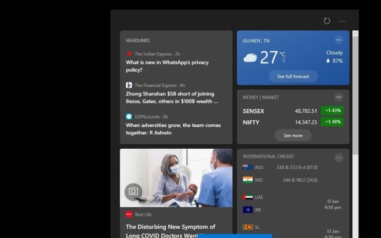Click NIFTY value 14,347.25

[x=306, y=122]
